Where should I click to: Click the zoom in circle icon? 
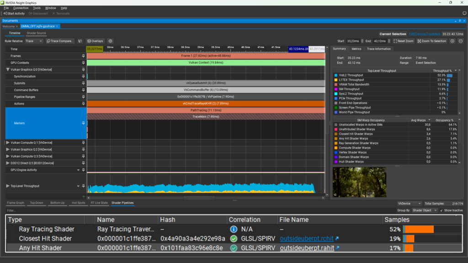tap(452, 41)
